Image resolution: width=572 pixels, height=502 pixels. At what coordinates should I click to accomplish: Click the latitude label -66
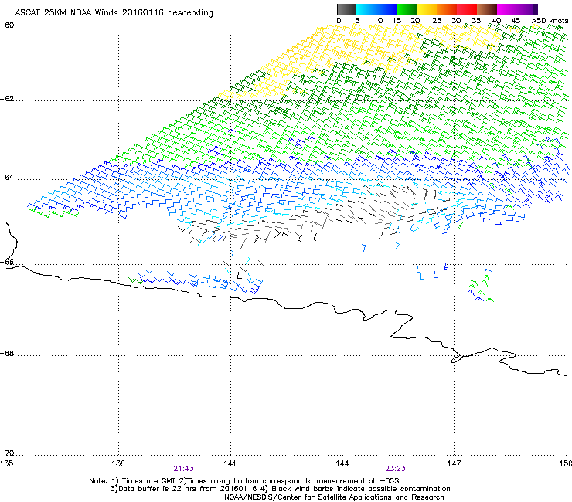pos(7,262)
